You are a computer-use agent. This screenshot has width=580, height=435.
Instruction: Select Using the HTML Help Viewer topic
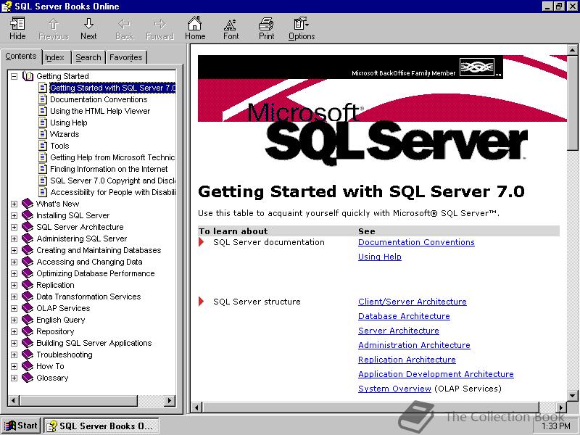click(x=100, y=111)
